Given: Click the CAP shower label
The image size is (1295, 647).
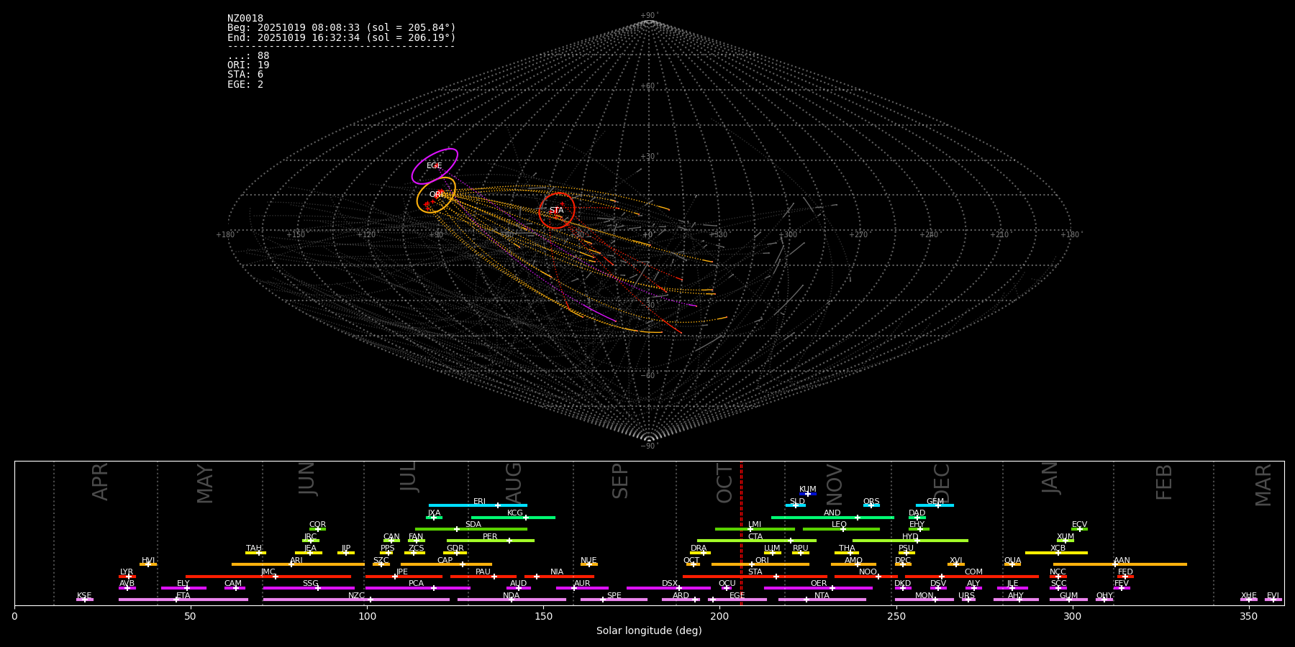Looking at the screenshot, I should [445, 561].
